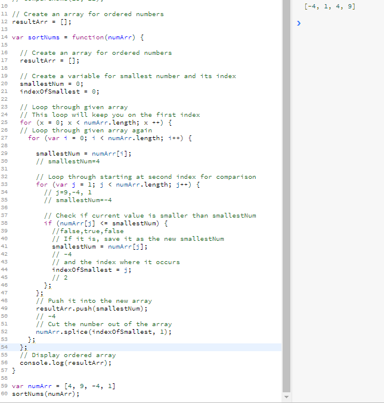Click the editor vertical scrollbar
The image size is (384, 403).
coord(287,196)
